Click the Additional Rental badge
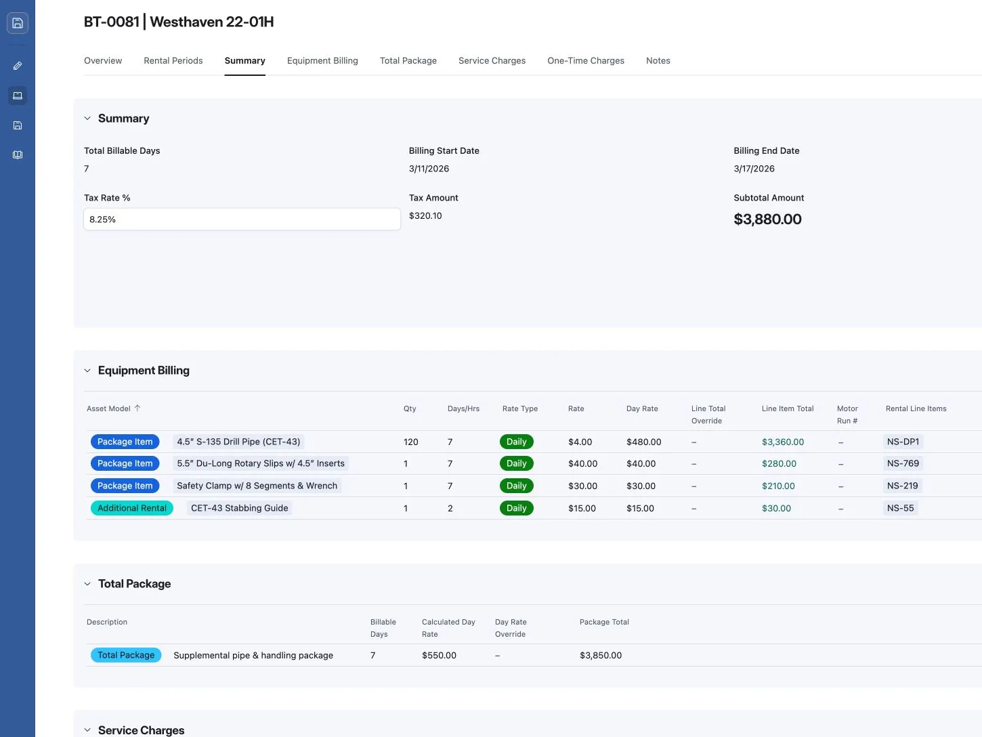This screenshot has width=982, height=737. pyautogui.click(x=132, y=508)
